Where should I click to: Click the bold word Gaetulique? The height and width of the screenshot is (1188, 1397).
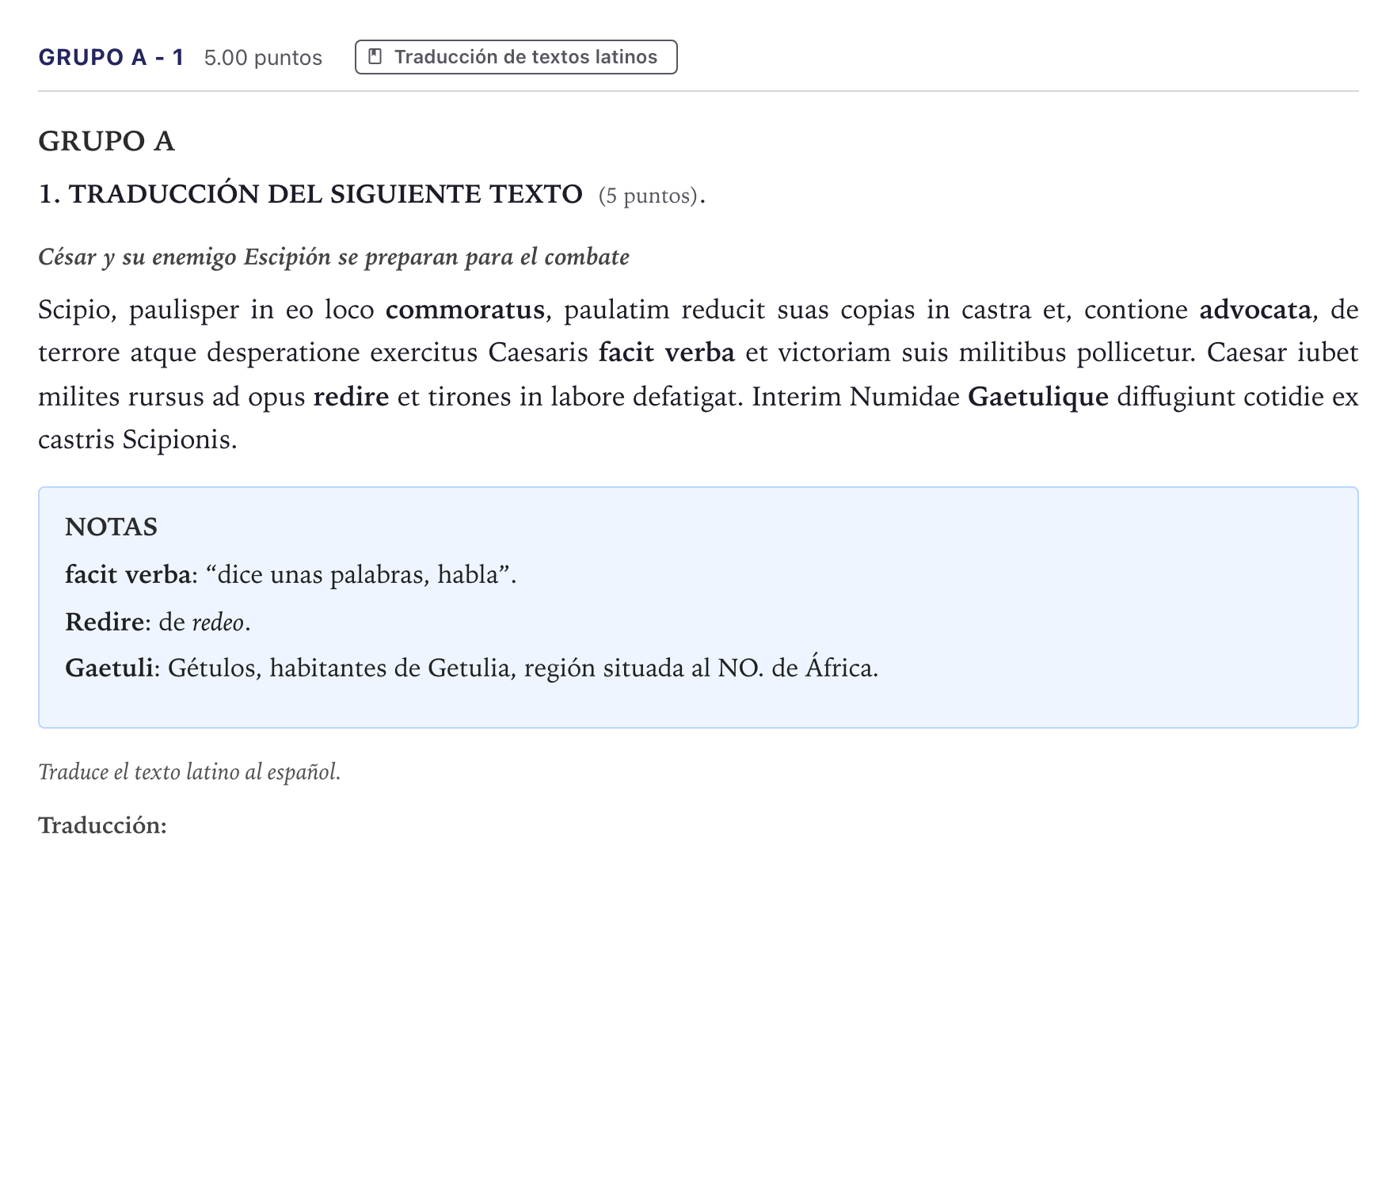pyautogui.click(x=1038, y=396)
